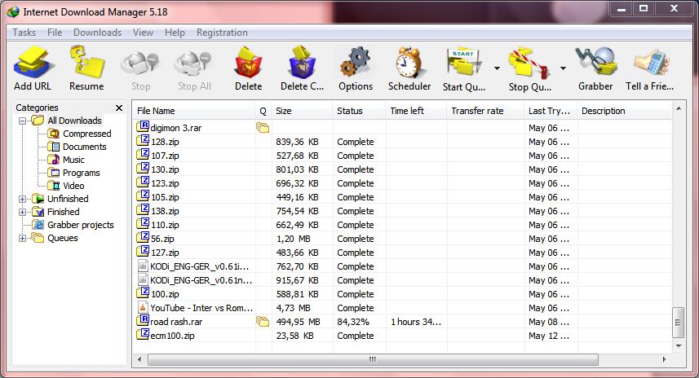The image size is (699, 378).
Task: Open Stop Queue dropdown arrow
Action: [563, 68]
